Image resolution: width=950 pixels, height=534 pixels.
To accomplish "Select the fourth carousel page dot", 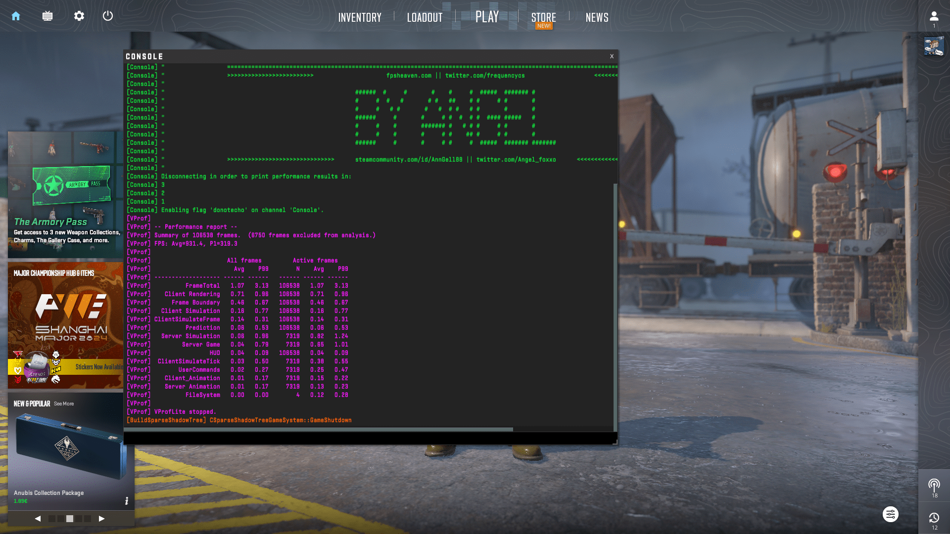I will coord(79,519).
